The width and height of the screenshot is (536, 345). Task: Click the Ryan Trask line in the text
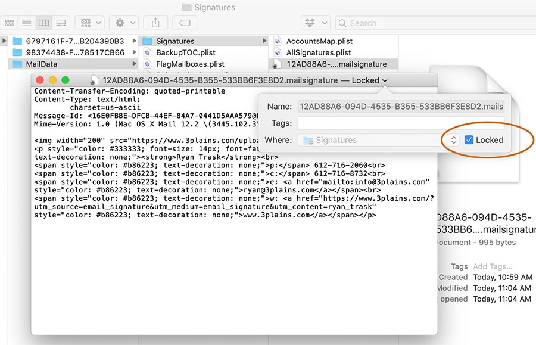click(x=156, y=157)
